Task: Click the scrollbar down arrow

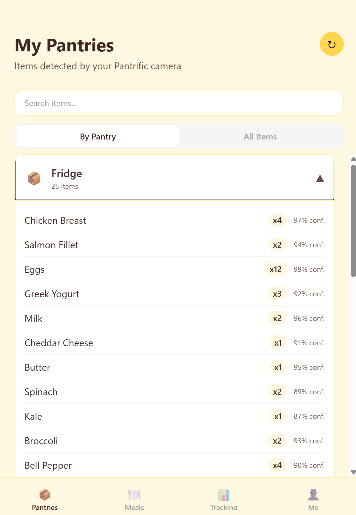Action: [x=353, y=472]
